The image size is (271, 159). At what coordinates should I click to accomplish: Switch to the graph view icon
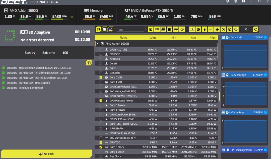tap(110, 29)
